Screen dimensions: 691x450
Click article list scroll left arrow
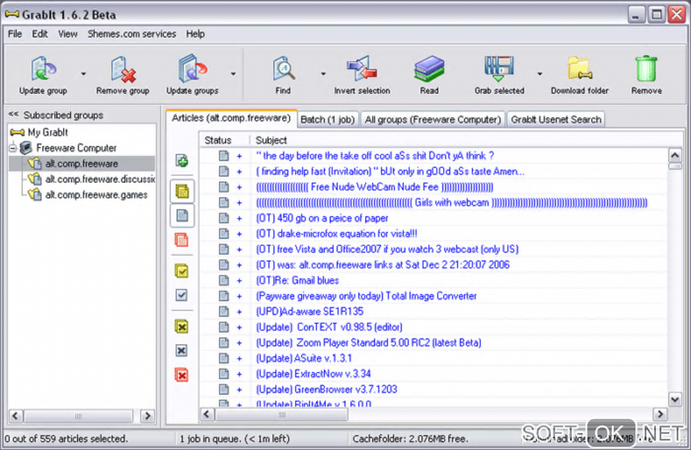click(x=207, y=414)
